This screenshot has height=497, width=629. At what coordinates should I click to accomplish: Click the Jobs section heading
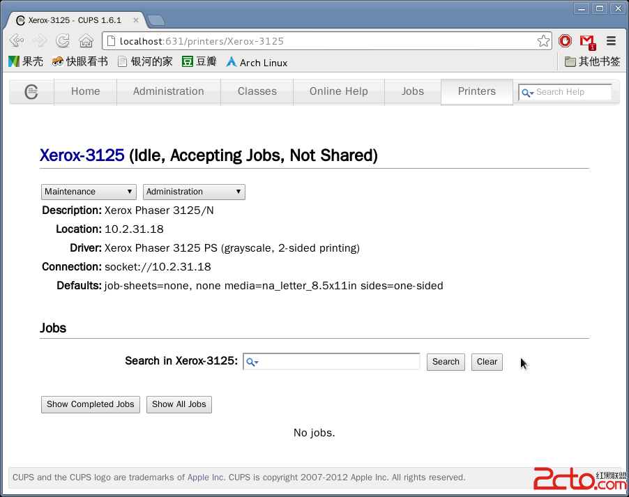tap(53, 328)
